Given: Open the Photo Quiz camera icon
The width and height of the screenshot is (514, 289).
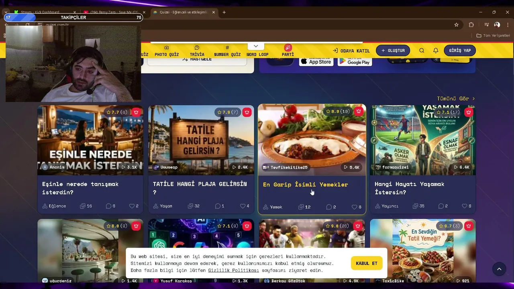Looking at the screenshot, I should tap(167, 47).
